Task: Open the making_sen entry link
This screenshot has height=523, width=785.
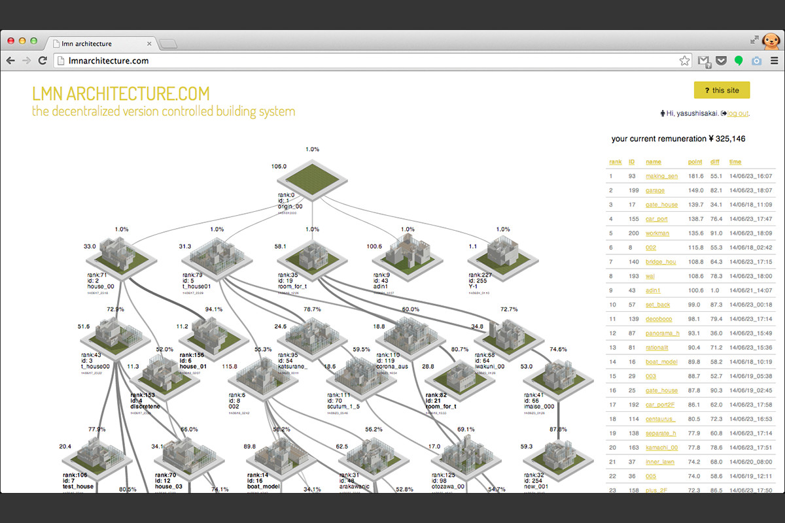Action: [x=661, y=176]
